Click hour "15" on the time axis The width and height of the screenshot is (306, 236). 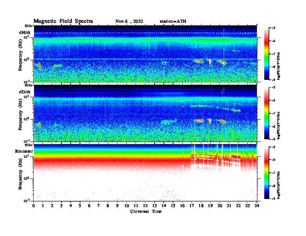point(173,206)
